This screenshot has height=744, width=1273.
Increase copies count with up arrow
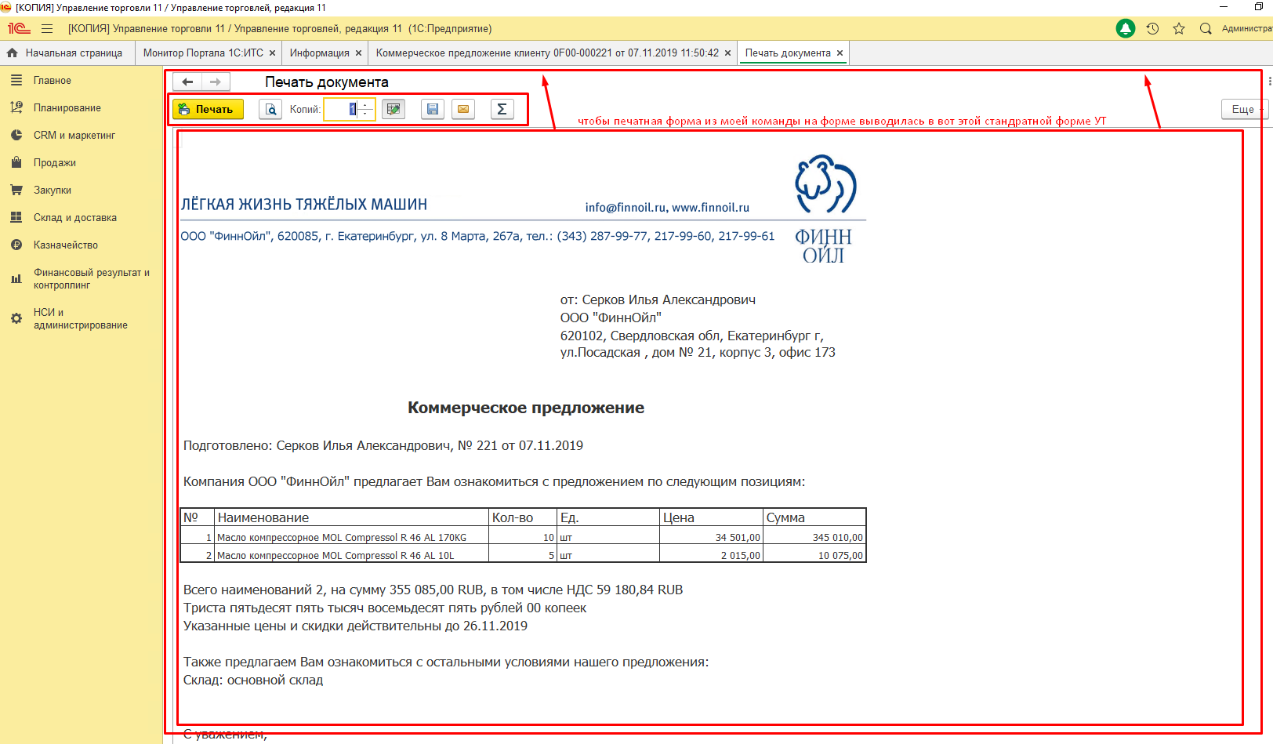366,105
